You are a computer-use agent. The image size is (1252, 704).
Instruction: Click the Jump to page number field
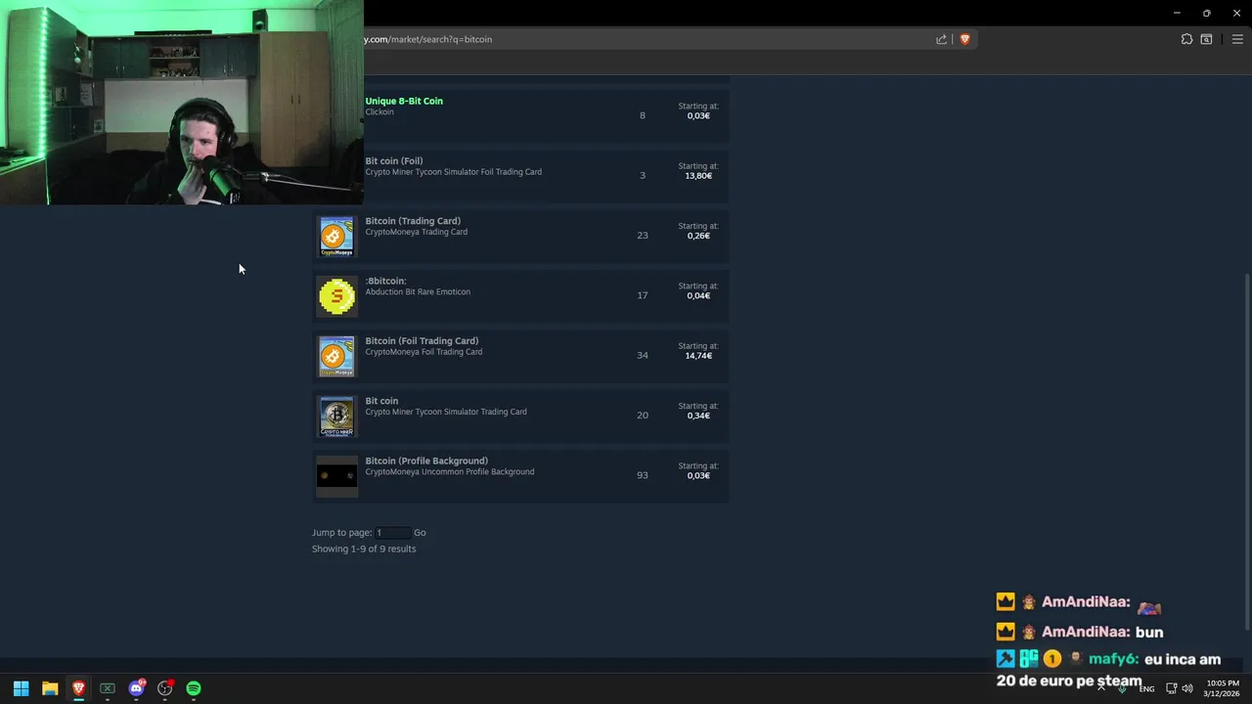coord(392,533)
